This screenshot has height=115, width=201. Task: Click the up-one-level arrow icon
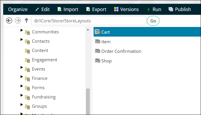pos(27,20)
